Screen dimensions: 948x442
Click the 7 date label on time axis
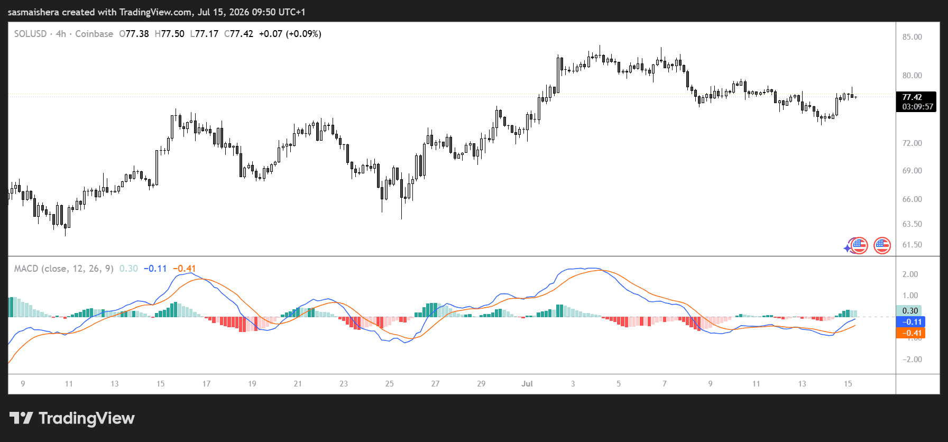pos(665,384)
